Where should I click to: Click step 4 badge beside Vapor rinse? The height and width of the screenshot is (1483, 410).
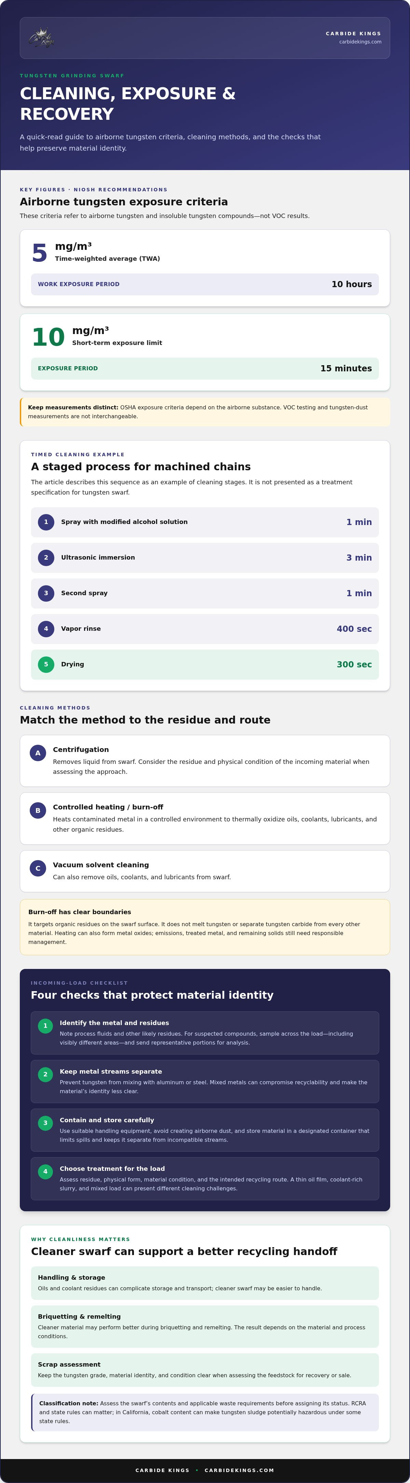tap(46, 629)
